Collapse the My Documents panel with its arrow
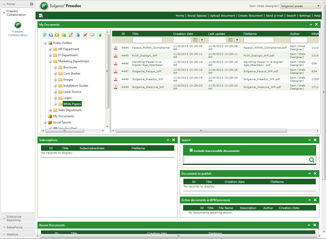This screenshot has width=326, height=239. coord(311,24)
